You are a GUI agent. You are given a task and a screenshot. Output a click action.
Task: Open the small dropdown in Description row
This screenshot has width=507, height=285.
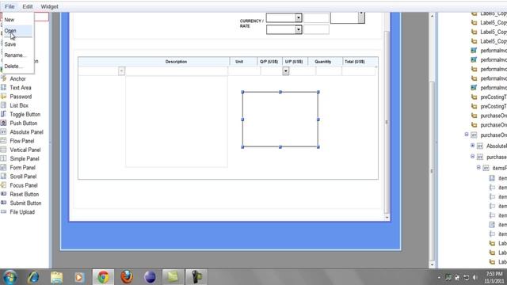[121, 70]
